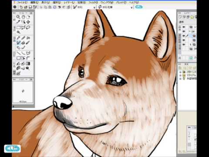The width and height of the screenshot is (209, 157).
Task: Select the マテリアル tree item label
Action: coord(191,75)
